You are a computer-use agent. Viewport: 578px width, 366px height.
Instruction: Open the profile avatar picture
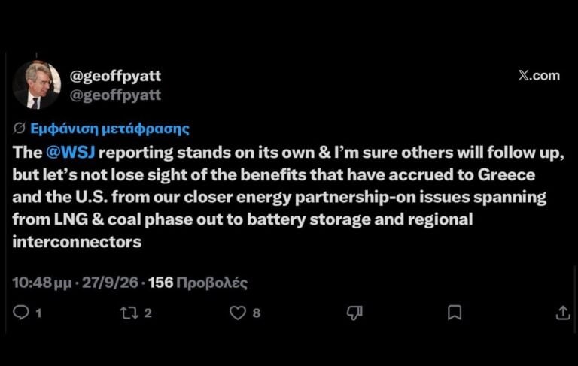pos(37,85)
